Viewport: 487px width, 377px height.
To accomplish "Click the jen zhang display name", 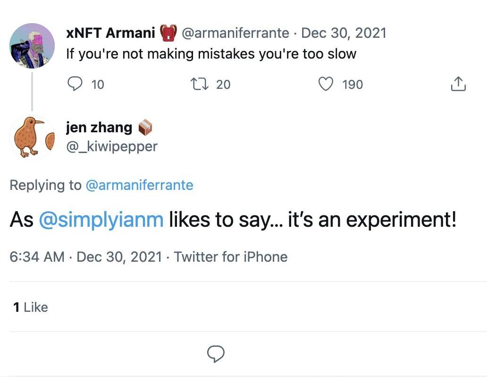I will [99, 127].
